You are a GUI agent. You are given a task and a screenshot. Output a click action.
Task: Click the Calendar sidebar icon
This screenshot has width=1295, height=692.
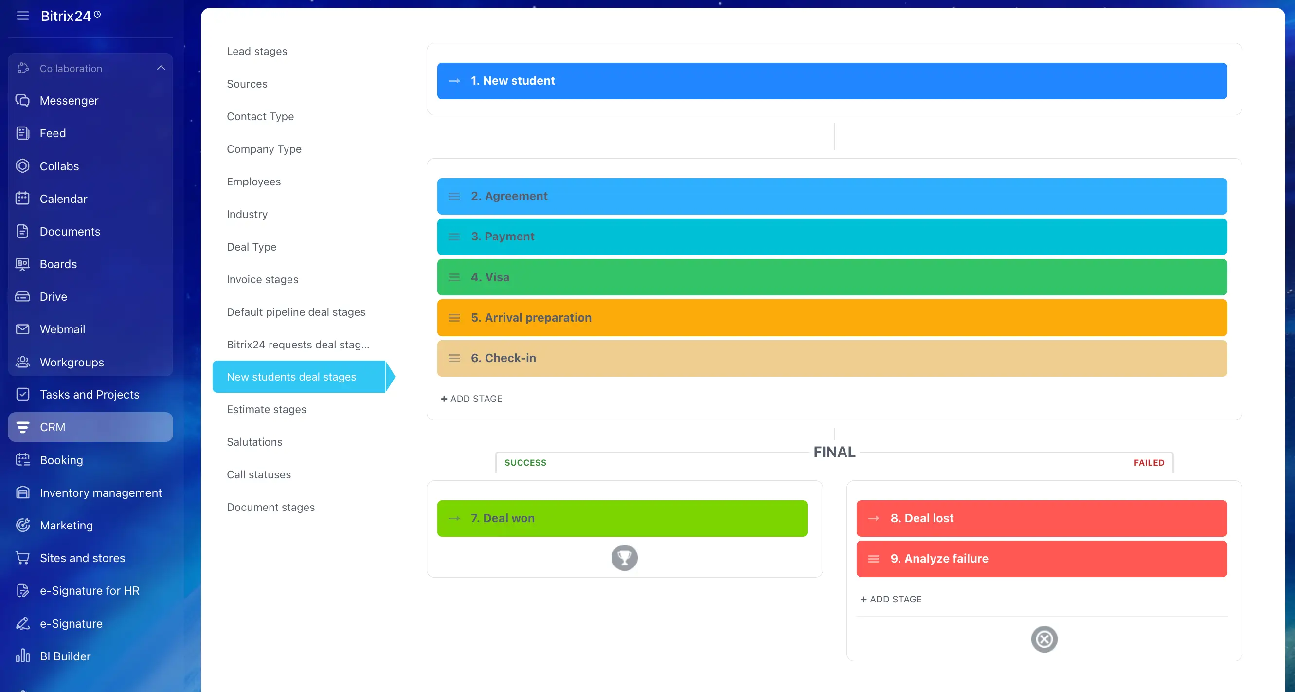point(23,199)
